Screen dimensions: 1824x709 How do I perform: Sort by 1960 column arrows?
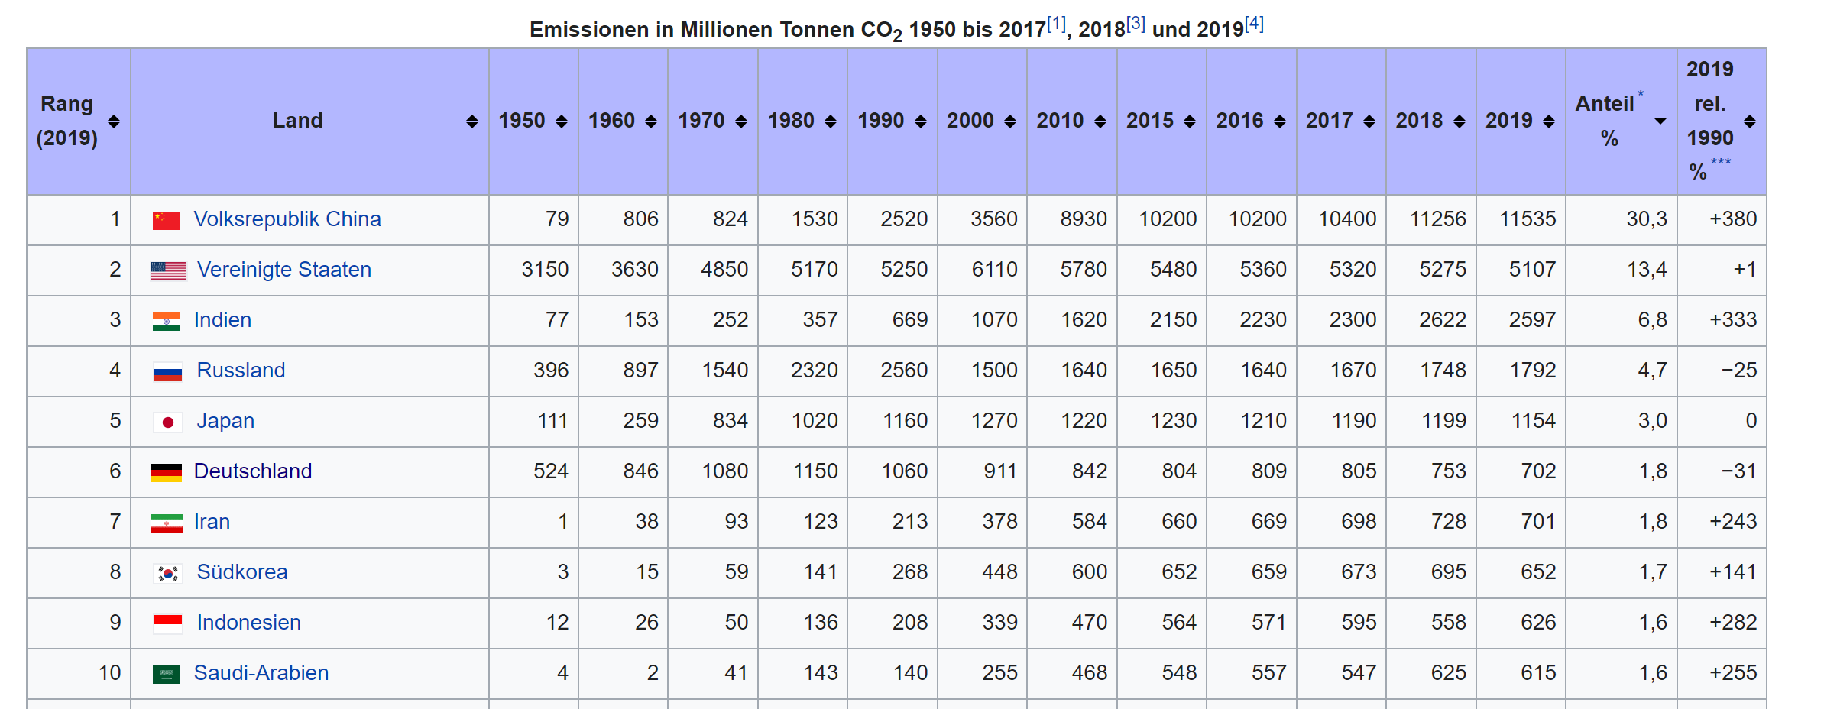[x=651, y=121]
